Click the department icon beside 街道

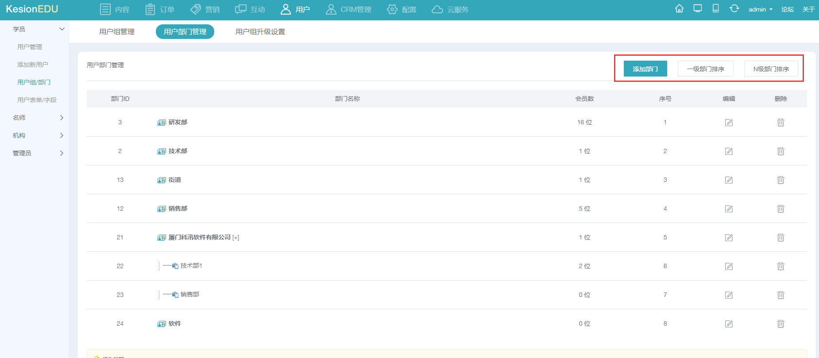[x=162, y=180]
